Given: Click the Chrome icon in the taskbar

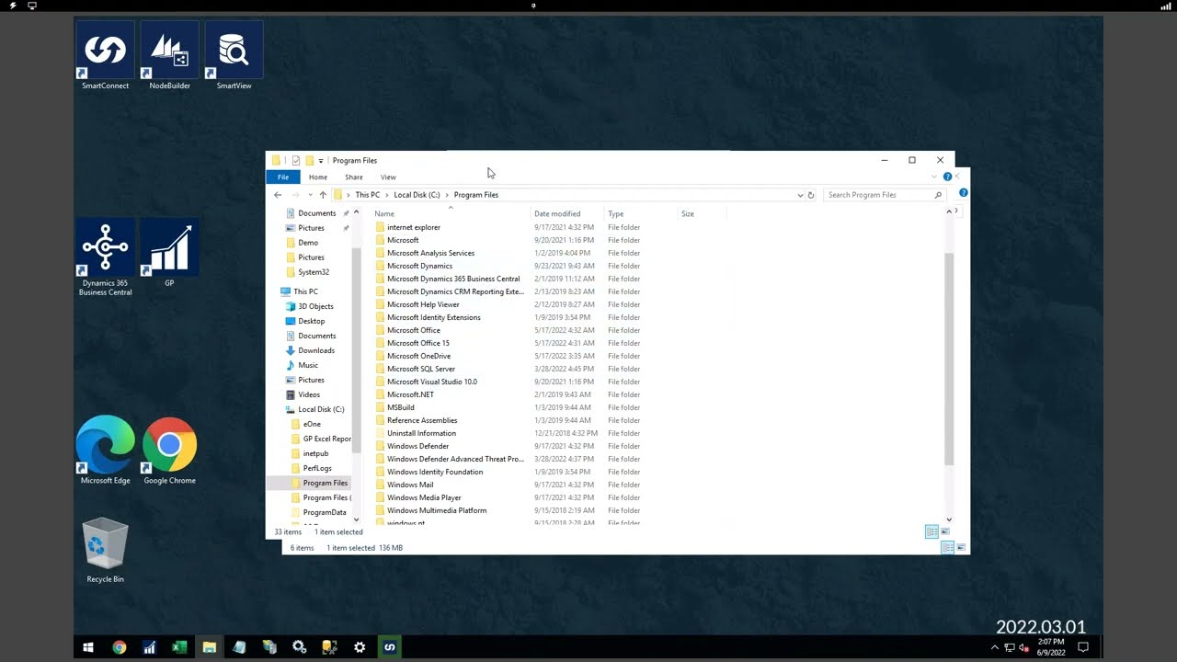Looking at the screenshot, I should click(119, 647).
